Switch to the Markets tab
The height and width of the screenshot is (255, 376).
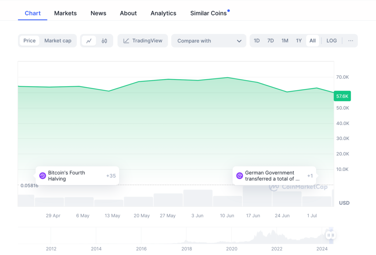pos(65,13)
